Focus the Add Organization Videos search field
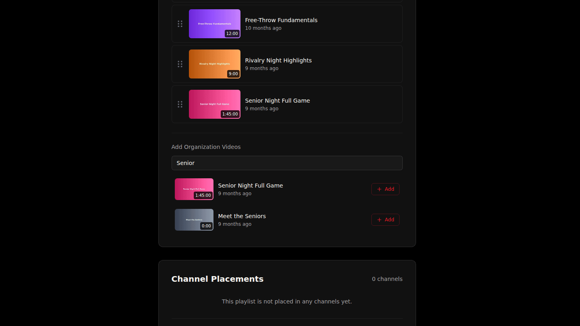This screenshot has height=326, width=580. pyautogui.click(x=287, y=163)
